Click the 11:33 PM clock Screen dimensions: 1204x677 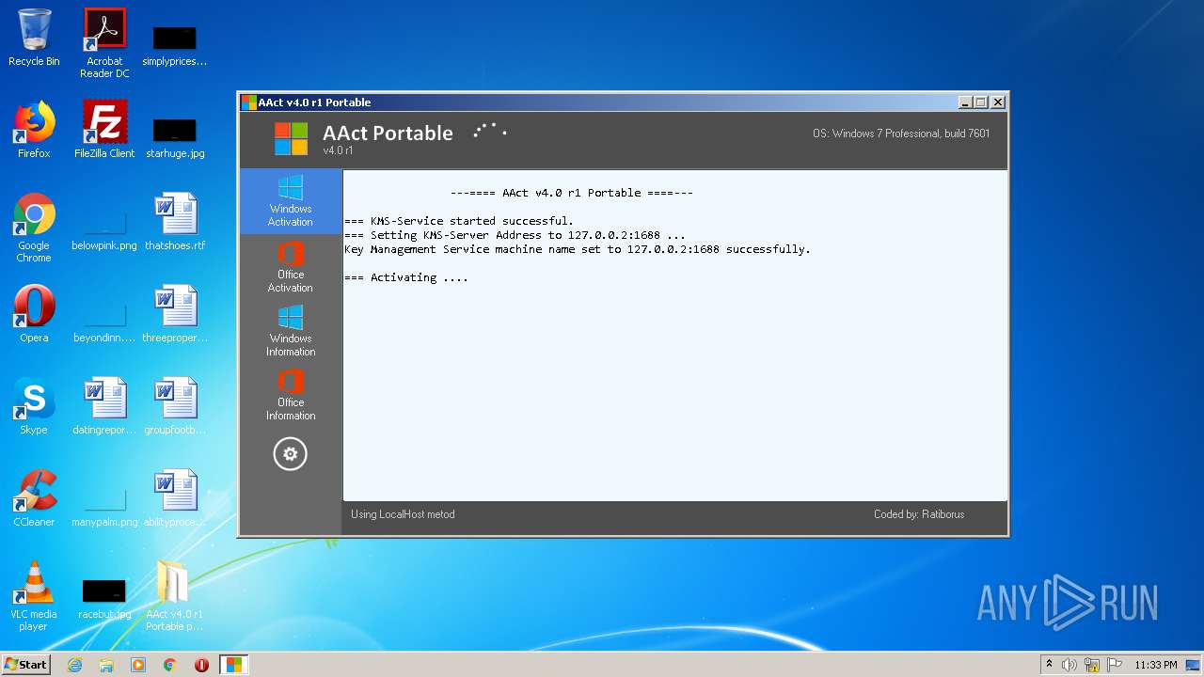tap(1156, 665)
